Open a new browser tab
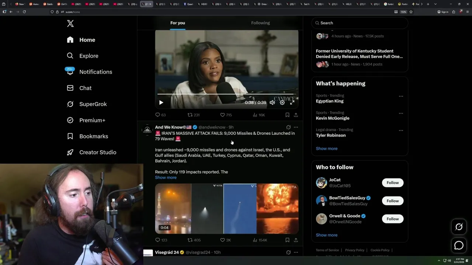The width and height of the screenshot is (472, 265). point(428,4)
